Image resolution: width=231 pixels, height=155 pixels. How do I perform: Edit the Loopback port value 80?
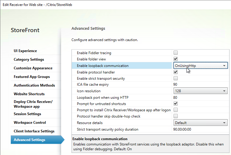coord(175,97)
